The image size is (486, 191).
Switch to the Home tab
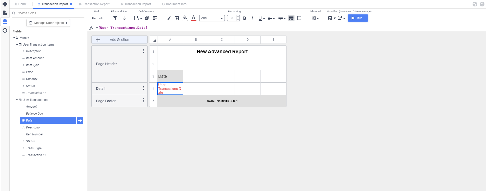(20, 4)
